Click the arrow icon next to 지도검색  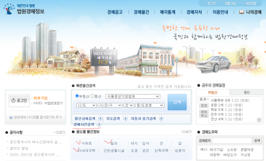click(125, 118)
